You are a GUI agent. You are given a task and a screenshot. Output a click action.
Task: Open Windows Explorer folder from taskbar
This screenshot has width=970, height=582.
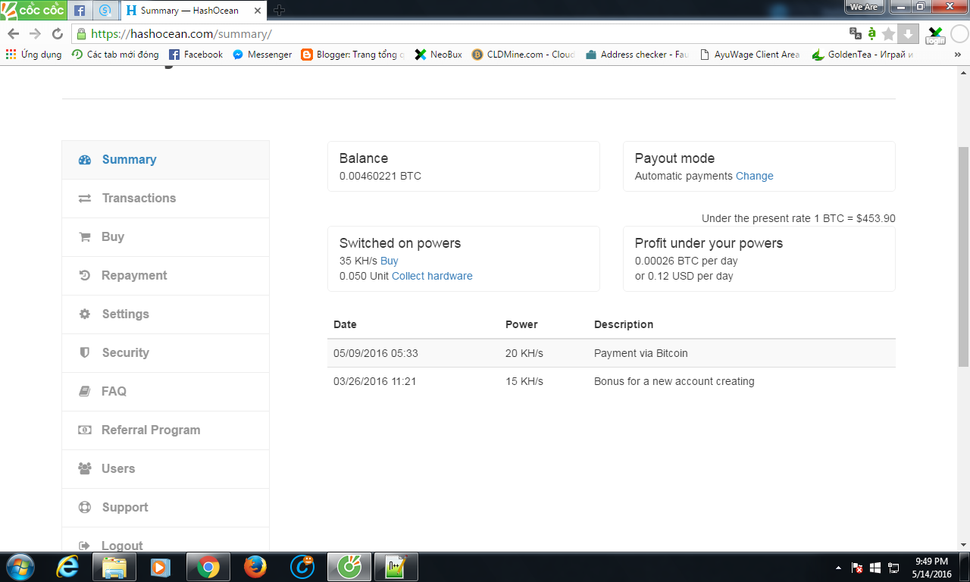tap(114, 567)
